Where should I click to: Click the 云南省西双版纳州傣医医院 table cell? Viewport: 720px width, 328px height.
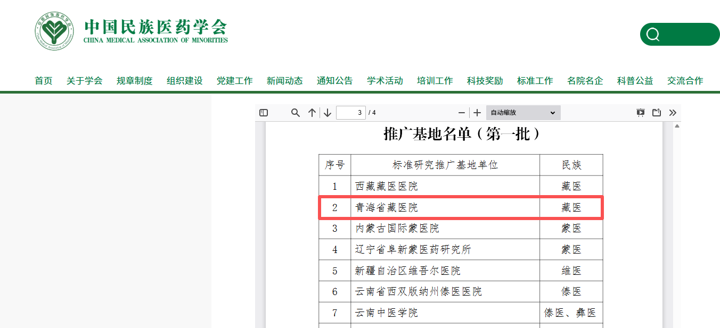coord(445,291)
